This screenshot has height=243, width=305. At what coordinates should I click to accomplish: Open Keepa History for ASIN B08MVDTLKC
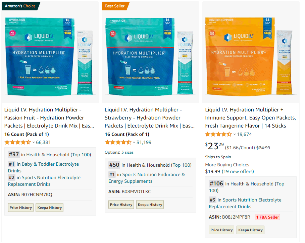150,205
